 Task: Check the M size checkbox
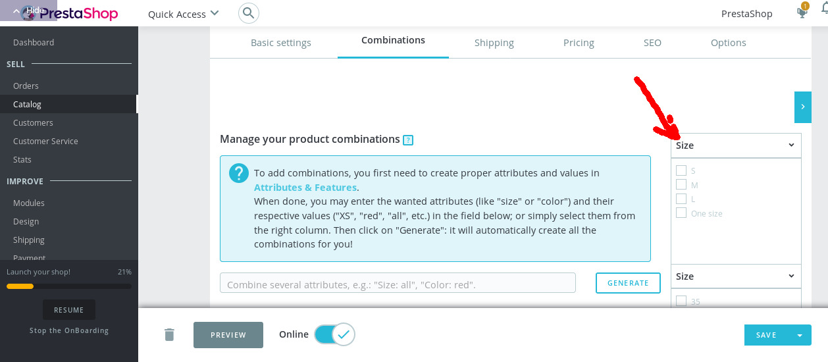coord(681,185)
